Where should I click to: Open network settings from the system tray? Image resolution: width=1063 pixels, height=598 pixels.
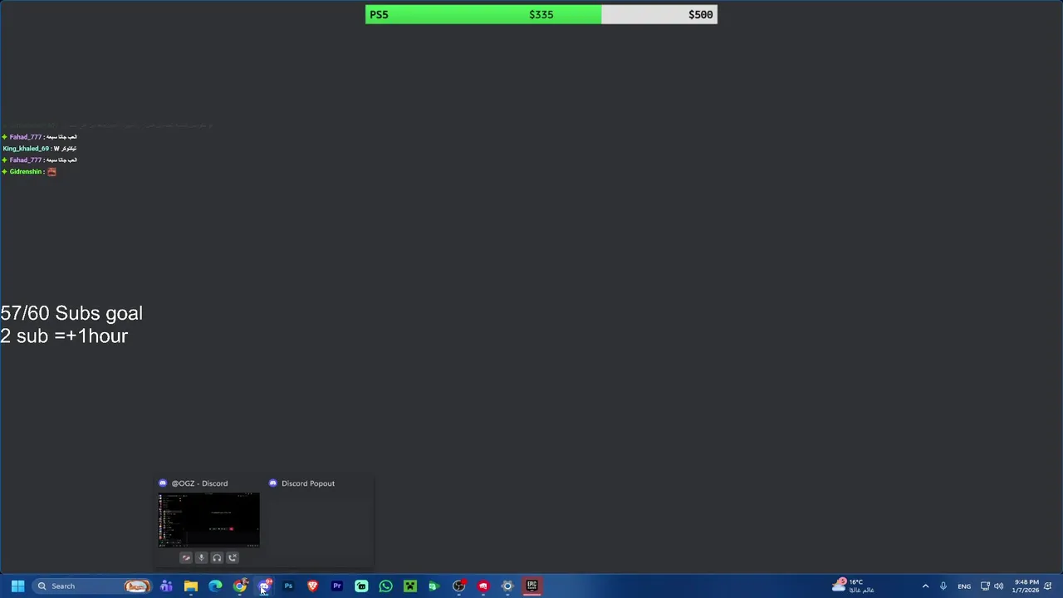click(985, 586)
